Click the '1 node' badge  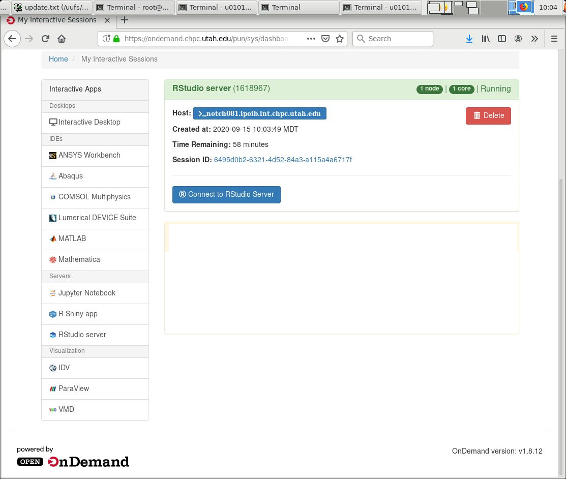430,89
